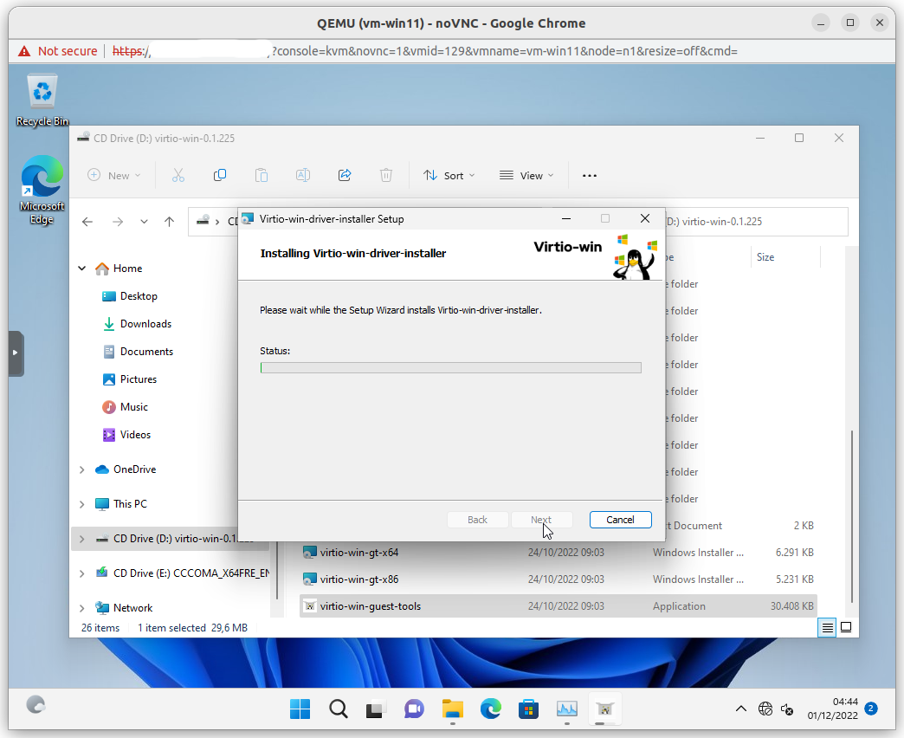
Task: Close the Virtio-win Setup dialog
Action: [645, 218]
